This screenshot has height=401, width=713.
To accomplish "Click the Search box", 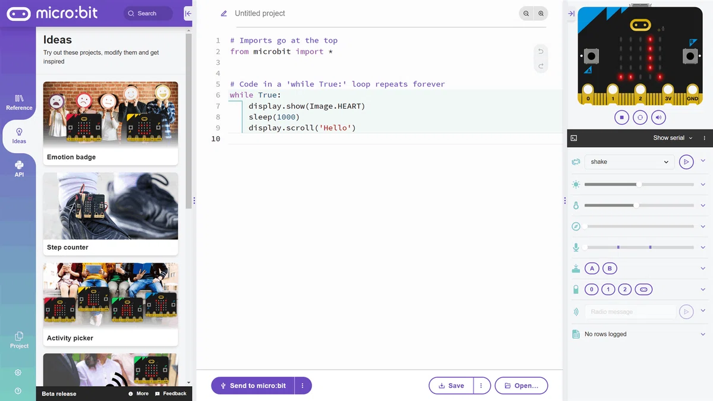I will coord(148,13).
